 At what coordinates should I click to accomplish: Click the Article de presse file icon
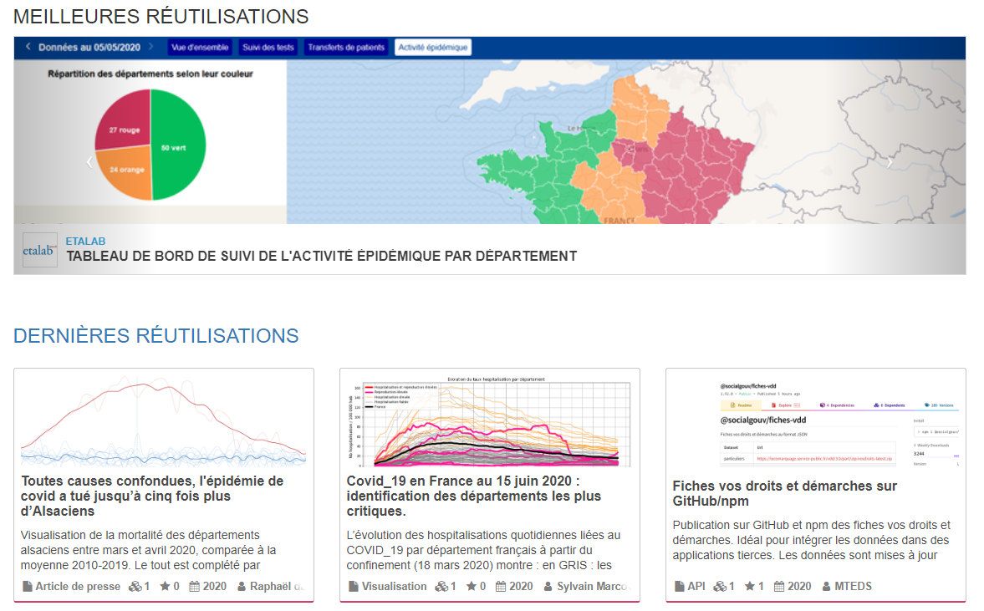(x=27, y=587)
